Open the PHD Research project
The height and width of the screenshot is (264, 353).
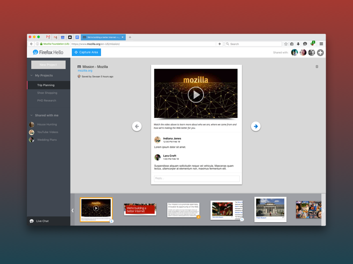pyautogui.click(x=47, y=100)
